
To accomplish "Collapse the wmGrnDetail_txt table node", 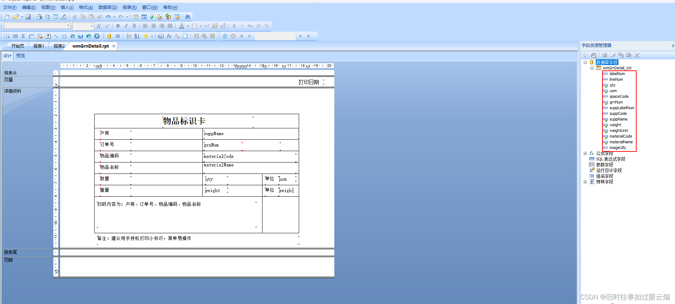I will tap(592, 68).
